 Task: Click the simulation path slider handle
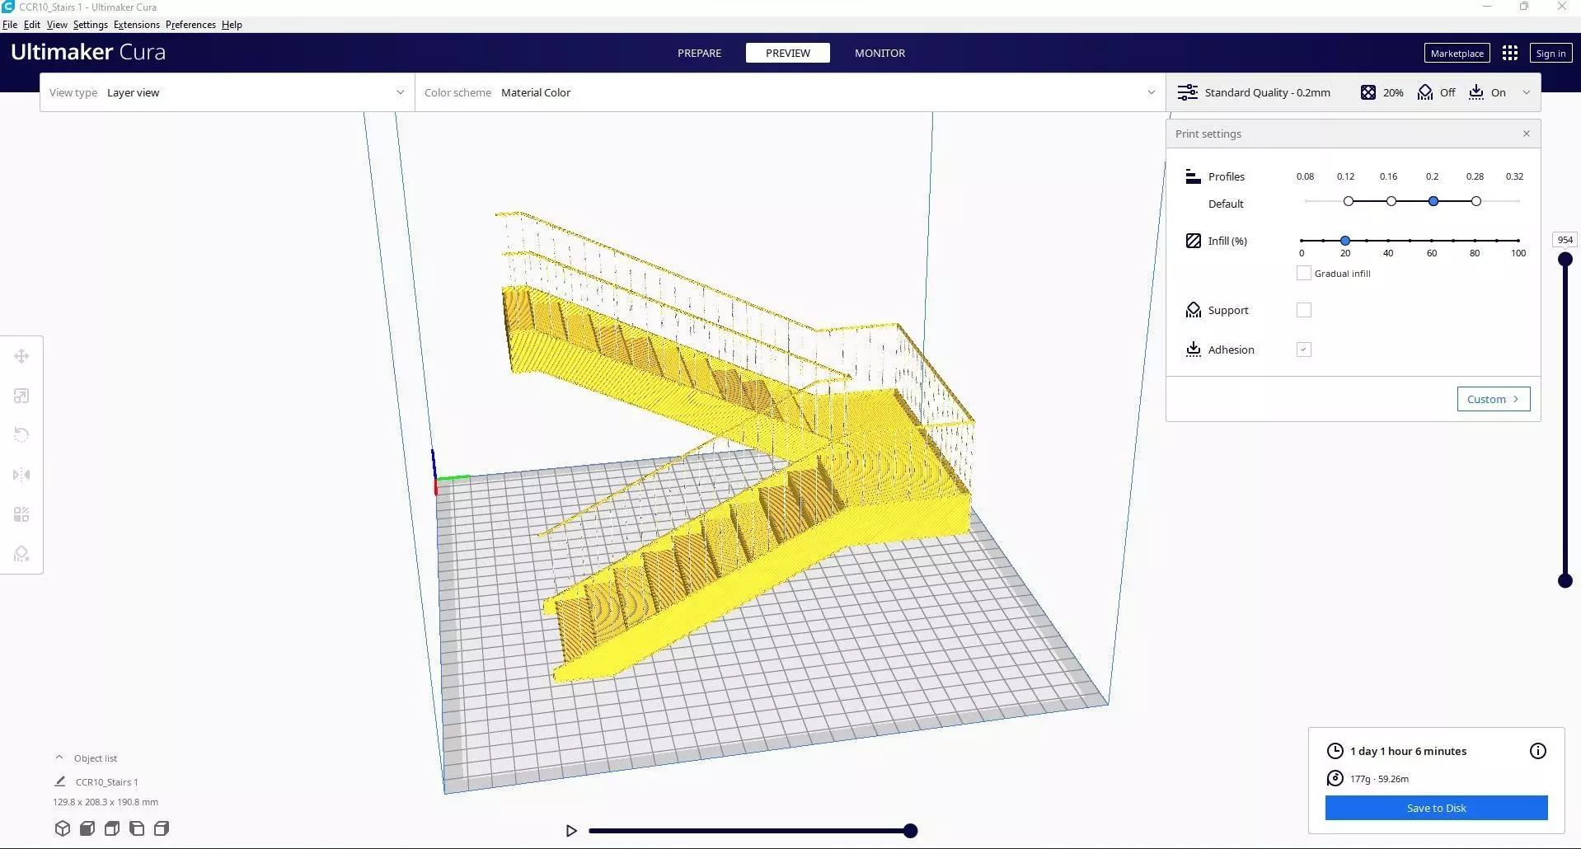click(910, 830)
